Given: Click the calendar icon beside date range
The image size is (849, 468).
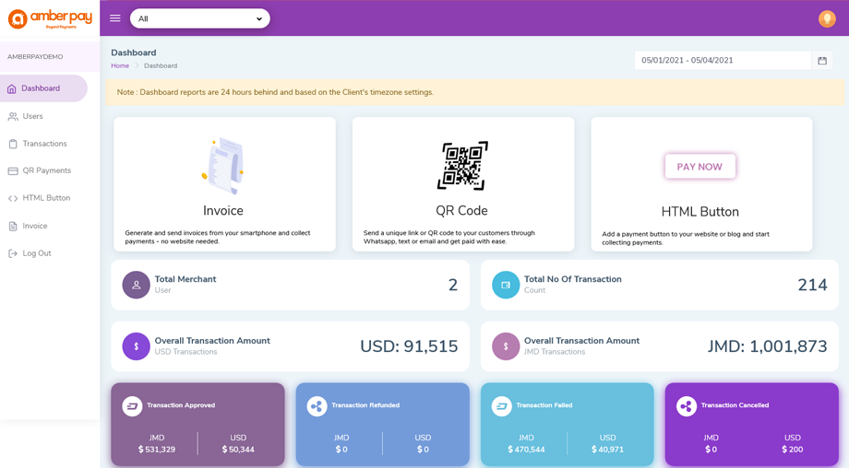Looking at the screenshot, I should click(x=822, y=61).
